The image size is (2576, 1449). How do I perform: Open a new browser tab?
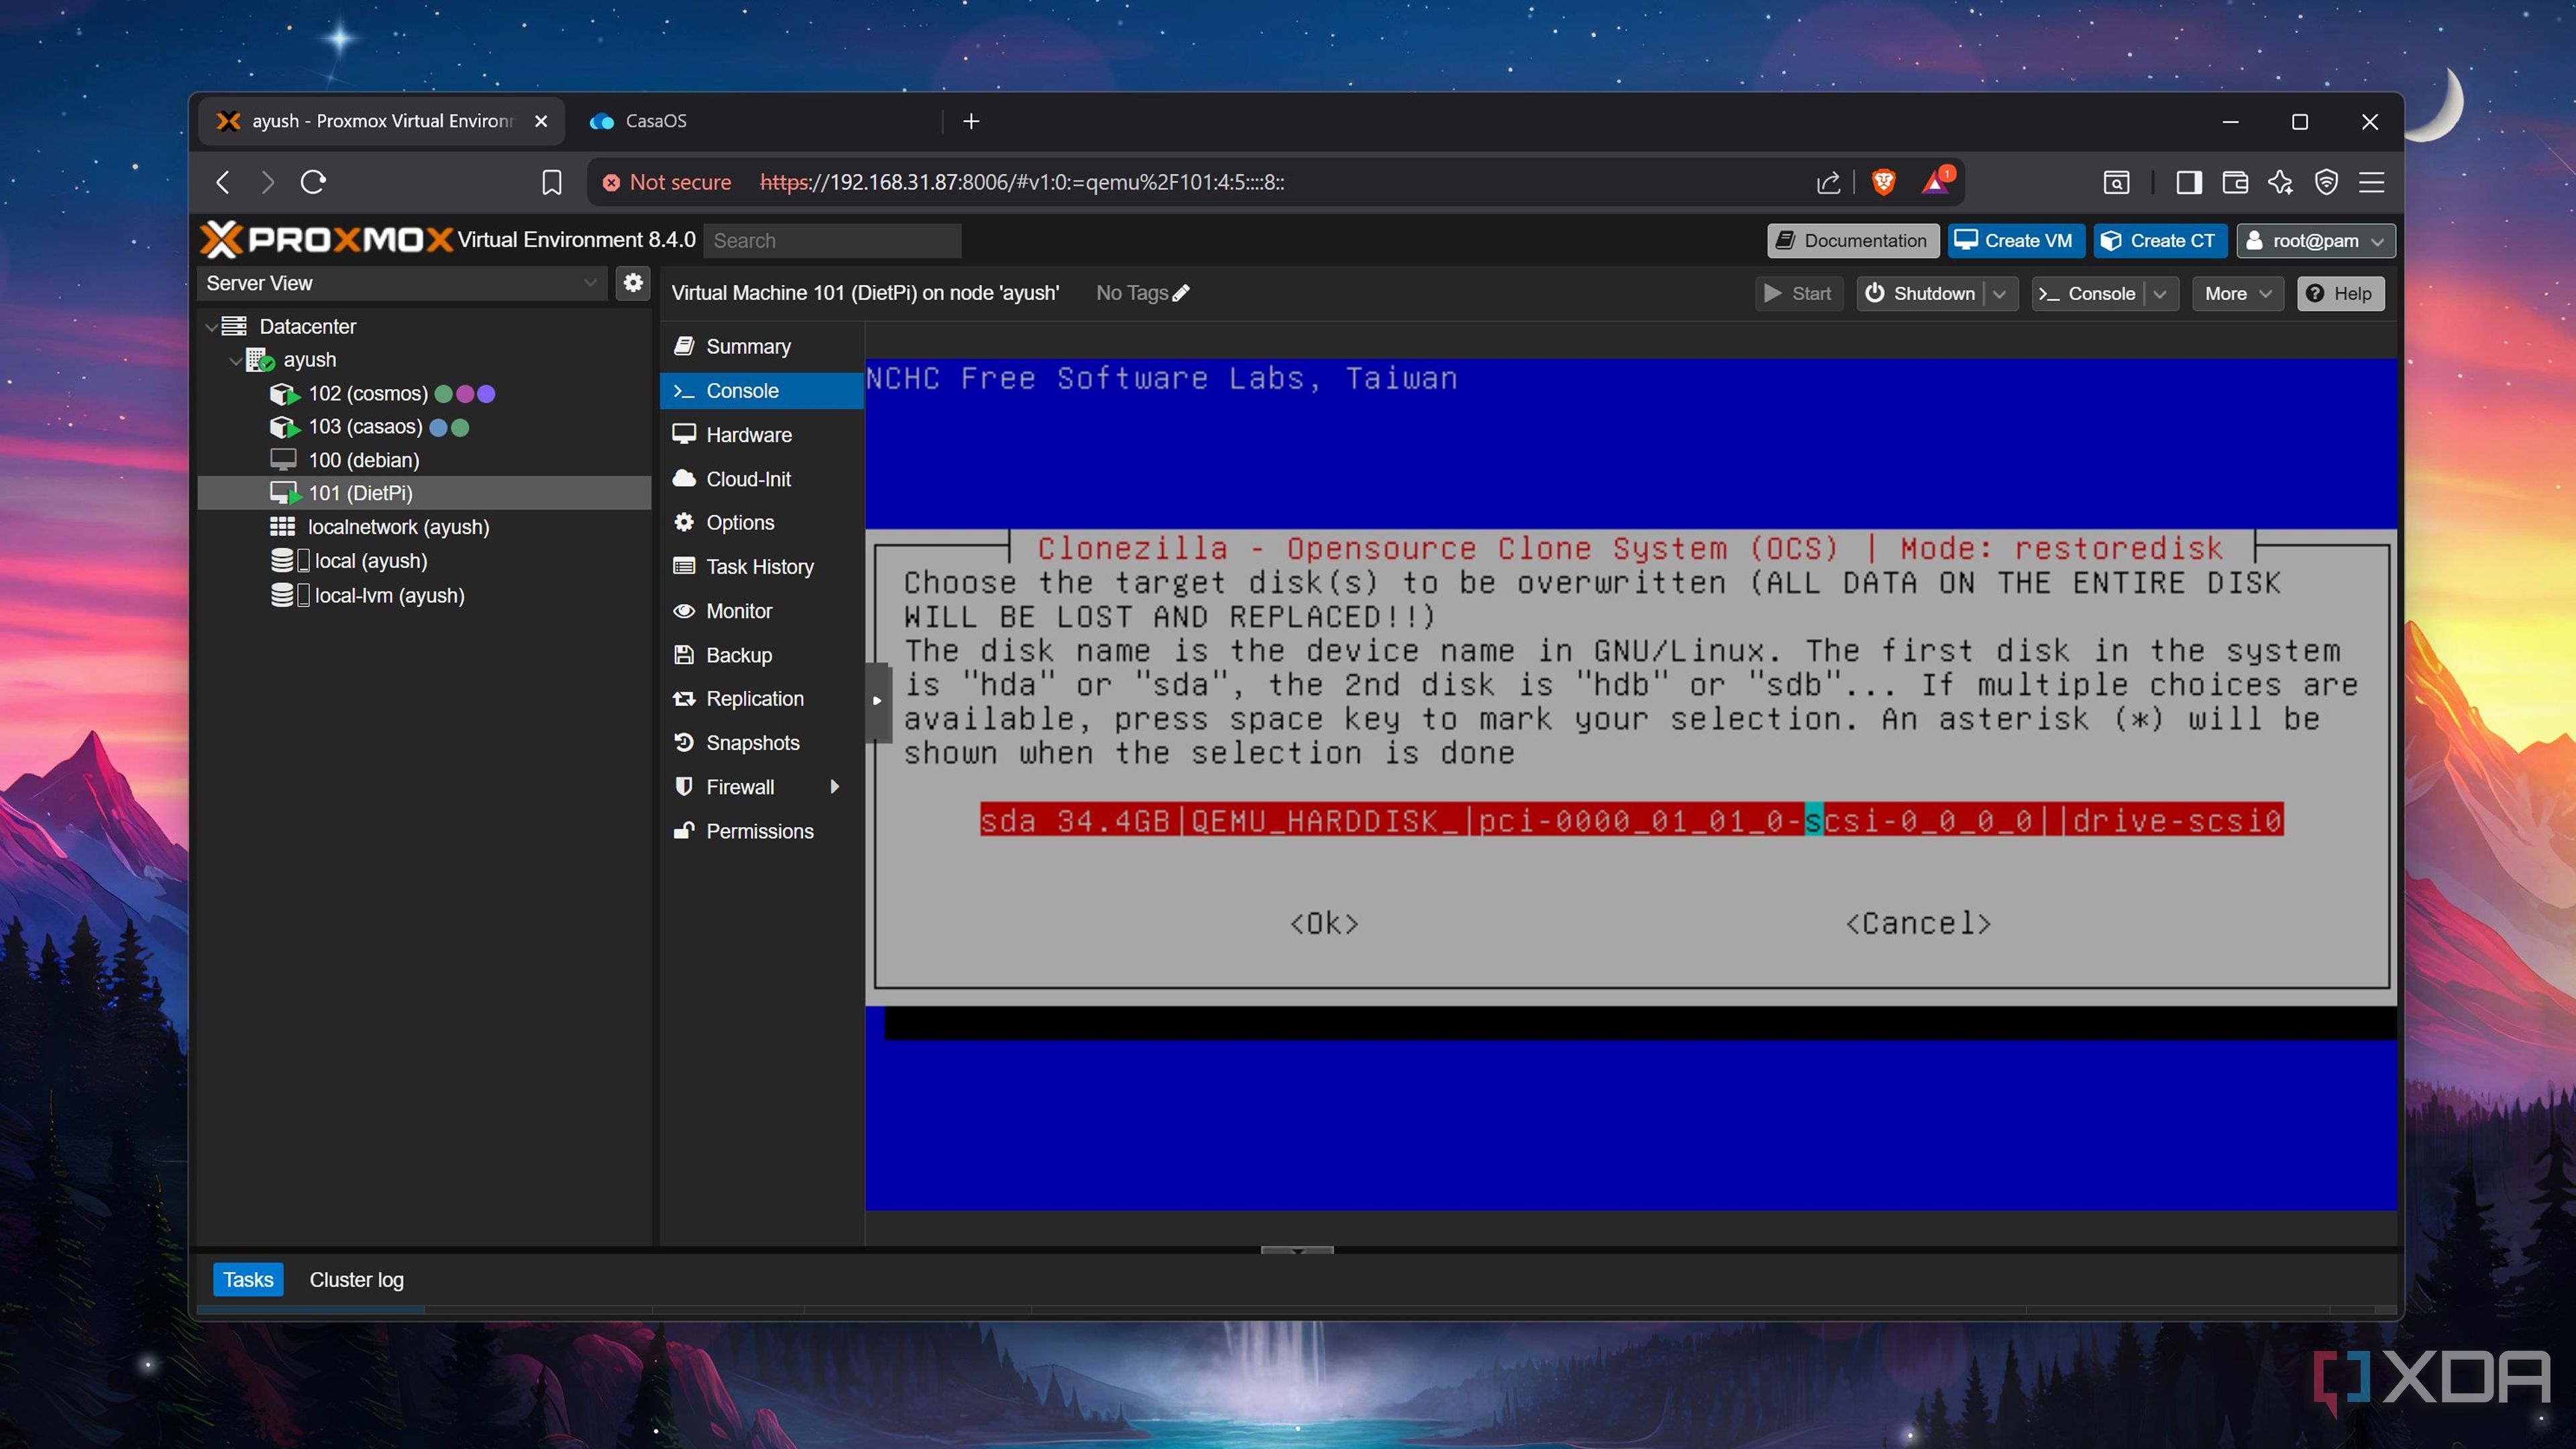971,121
